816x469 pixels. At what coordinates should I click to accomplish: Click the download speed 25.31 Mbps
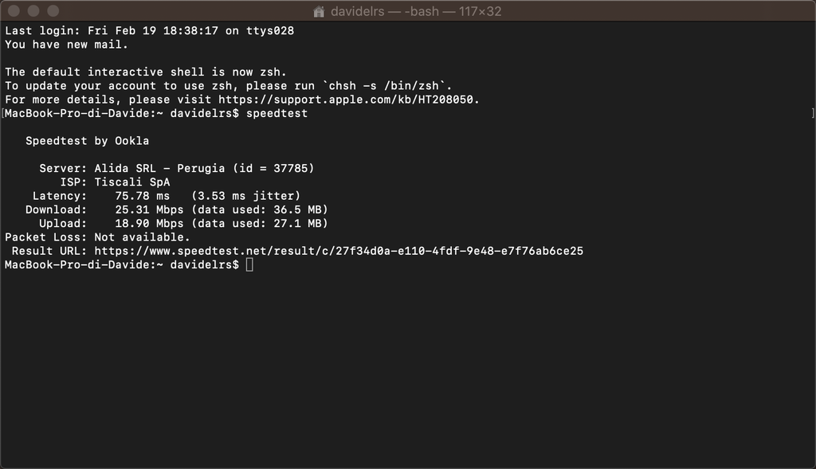pyautogui.click(x=149, y=209)
